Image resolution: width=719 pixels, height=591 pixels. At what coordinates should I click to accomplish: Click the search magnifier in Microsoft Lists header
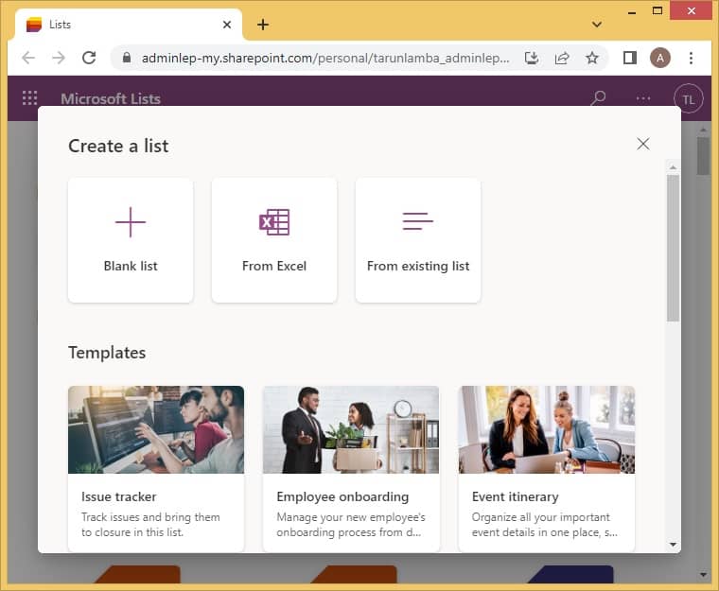coord(598,98)
